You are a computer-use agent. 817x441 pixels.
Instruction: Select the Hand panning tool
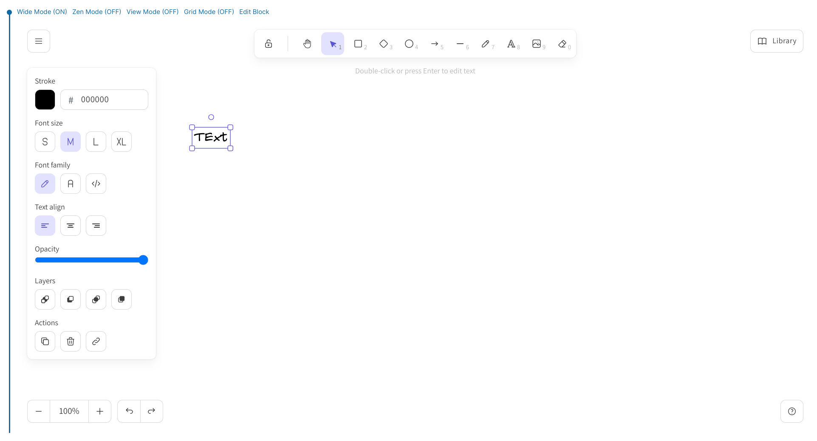tap(307, 44)
